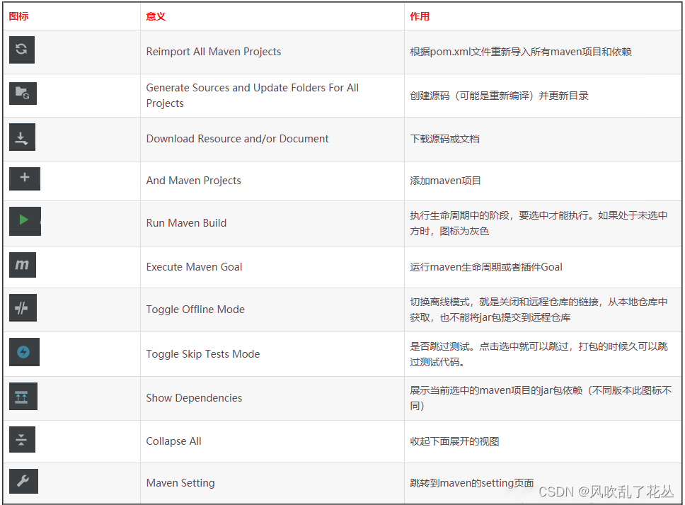Click the Toggle Offline Mode icon

click(x=23, y=308)
